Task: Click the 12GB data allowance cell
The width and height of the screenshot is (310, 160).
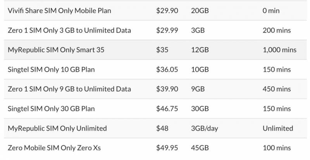Action: [200, 50]
